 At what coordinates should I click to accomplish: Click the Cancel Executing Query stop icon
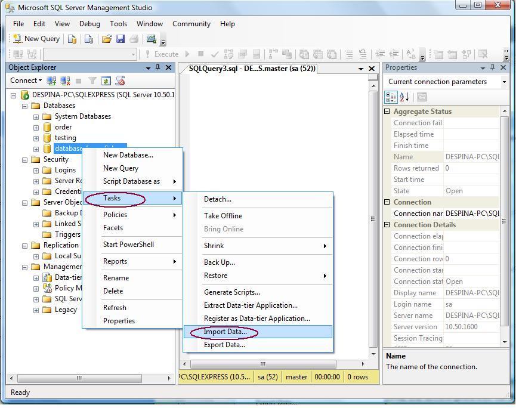click(x=200, y=54)
